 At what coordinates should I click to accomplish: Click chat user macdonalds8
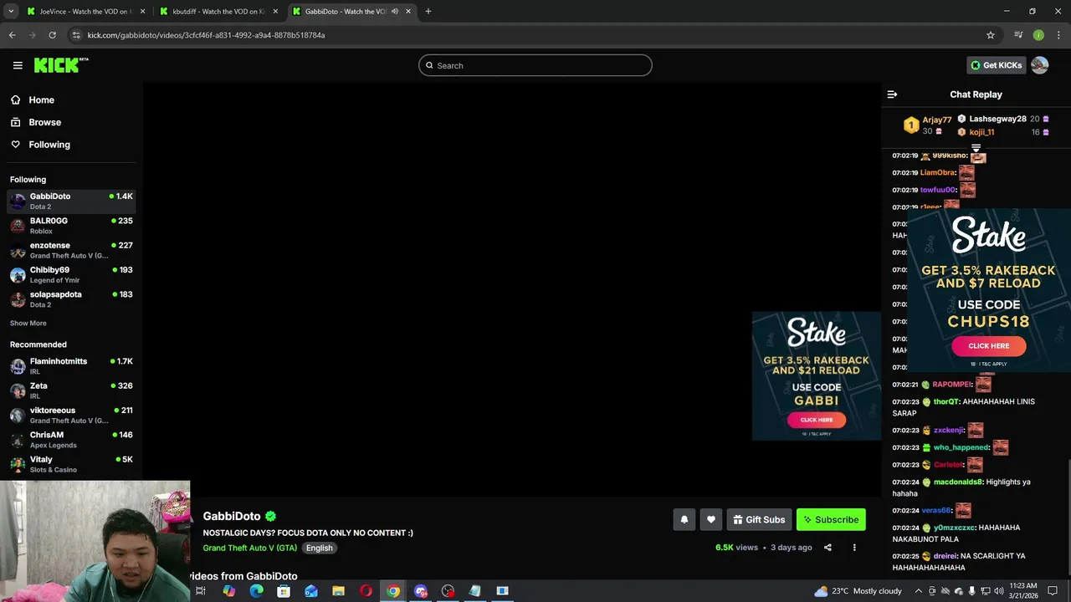pos(958,482)
